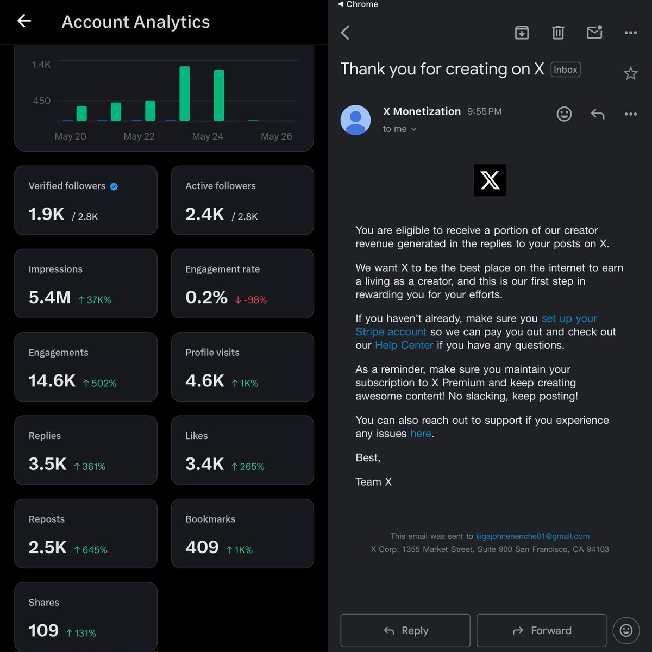
Task: Tap the 'Account Analytics' title
Action: pyautogui.click(x=136, y=22)
